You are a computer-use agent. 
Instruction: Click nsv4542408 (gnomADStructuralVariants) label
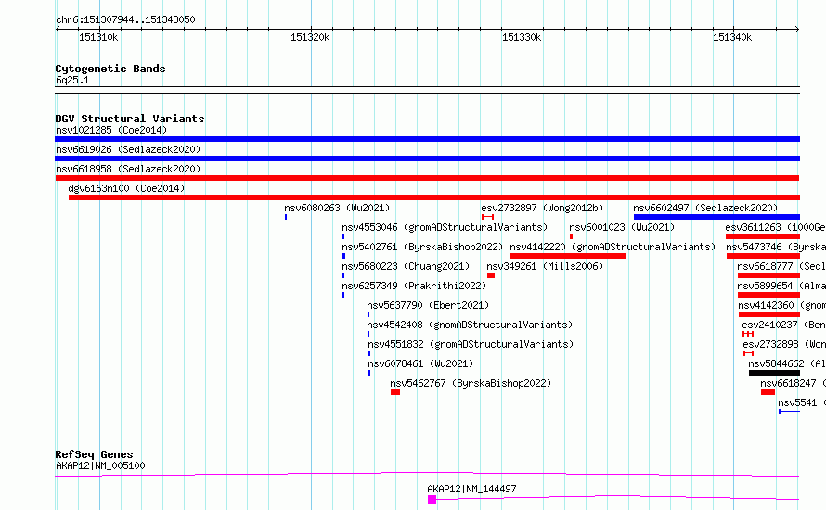pyautogui.click(x=470, y=325)
